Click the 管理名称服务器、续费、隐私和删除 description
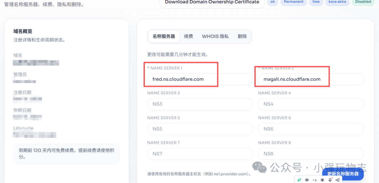Image resolution: width=379 pixels, height=183 pixels. coord(44,4)
